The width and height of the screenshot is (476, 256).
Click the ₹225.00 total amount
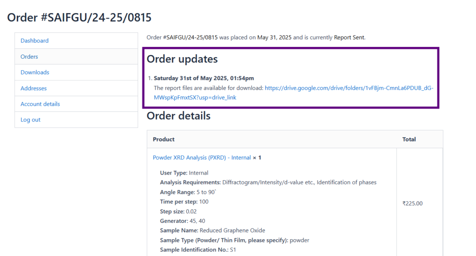pyautogui.click(x=412, y=203)
